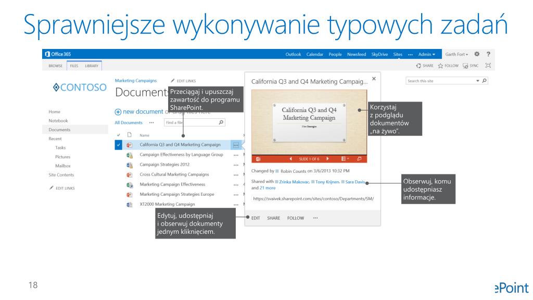Open ellipsis for Marketing Campaign Strategies Europe
Screen dimensions: 533x300
click(x=236, y=195)
